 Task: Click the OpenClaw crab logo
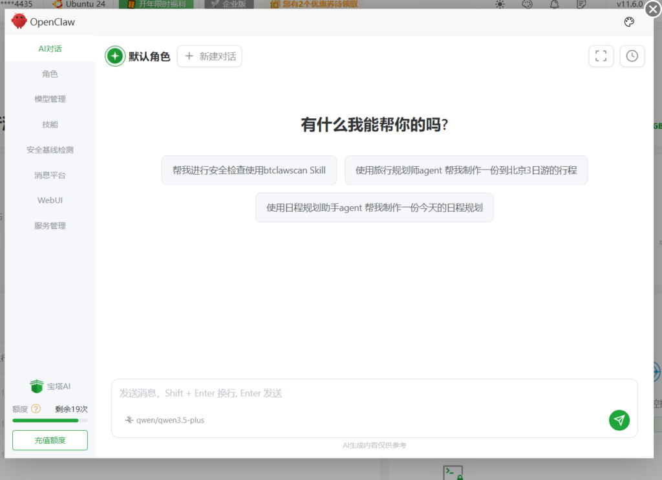[19, 21]
